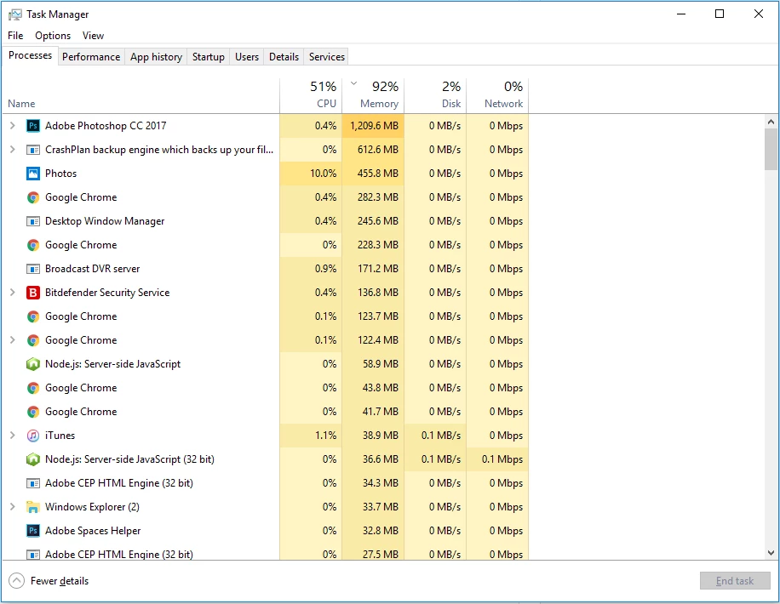The height and width of the screenshot is (604, 780).
Task: Click the End task button
Action: coord(735,581)
